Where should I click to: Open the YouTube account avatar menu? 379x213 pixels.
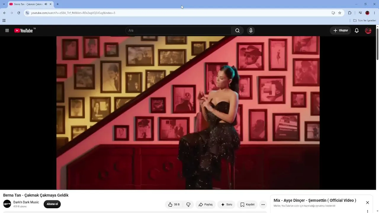click(x=368, y=30)
